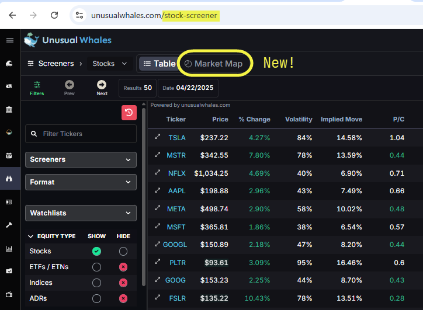Reload the browser page

click(x=54, y=15)
